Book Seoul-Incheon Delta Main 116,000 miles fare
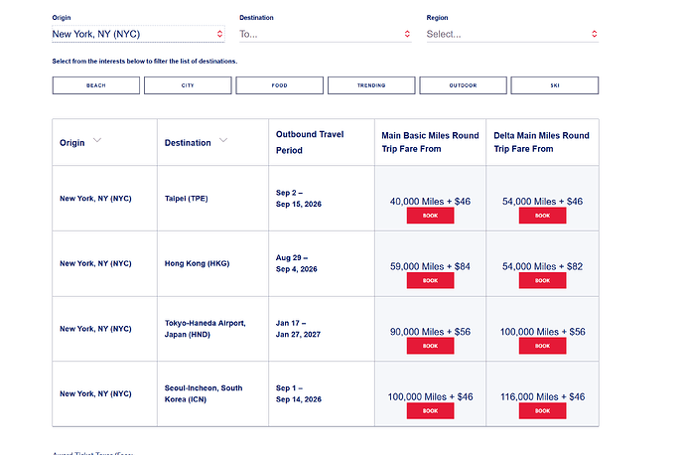Viewport: 685px width, 455px height. pyautogui.click(x=542, y=410)
